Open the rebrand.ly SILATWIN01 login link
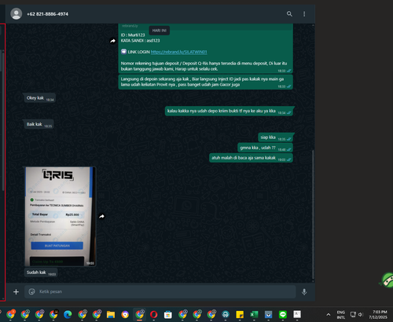 (x=178, y=52)
